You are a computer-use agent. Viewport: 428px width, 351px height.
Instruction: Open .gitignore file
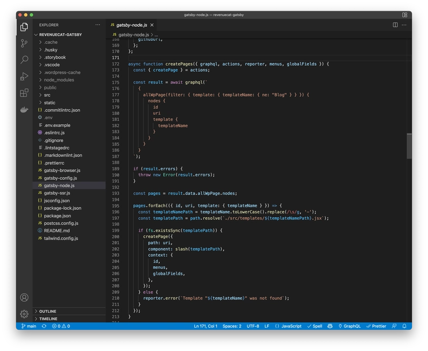[69, 140]
